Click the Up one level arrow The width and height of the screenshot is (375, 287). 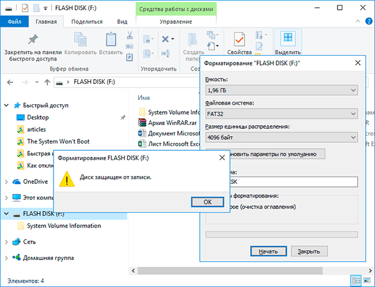tap(47, 82)
